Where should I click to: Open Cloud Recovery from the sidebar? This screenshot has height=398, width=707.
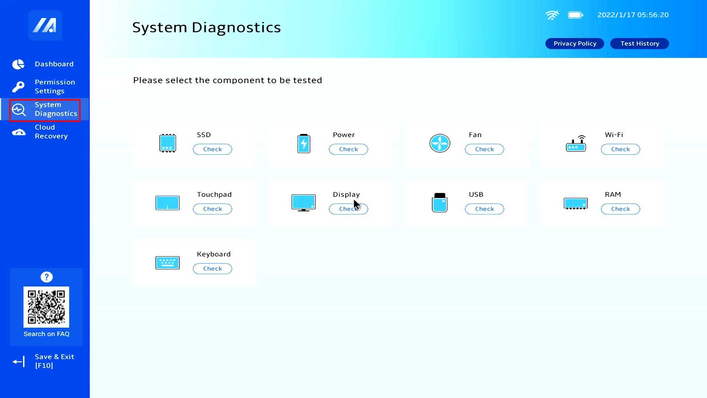click(x=51, y=132)
